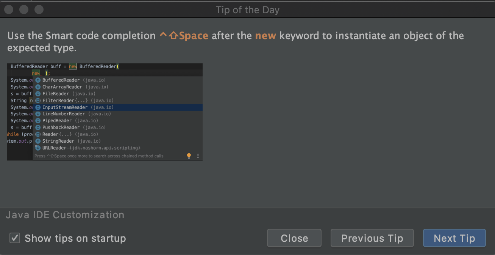Dismiss the dialog with Close button

(294, 238)
